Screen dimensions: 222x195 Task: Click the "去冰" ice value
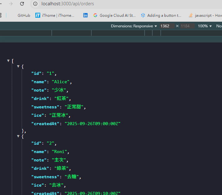(x=56, y=185)
